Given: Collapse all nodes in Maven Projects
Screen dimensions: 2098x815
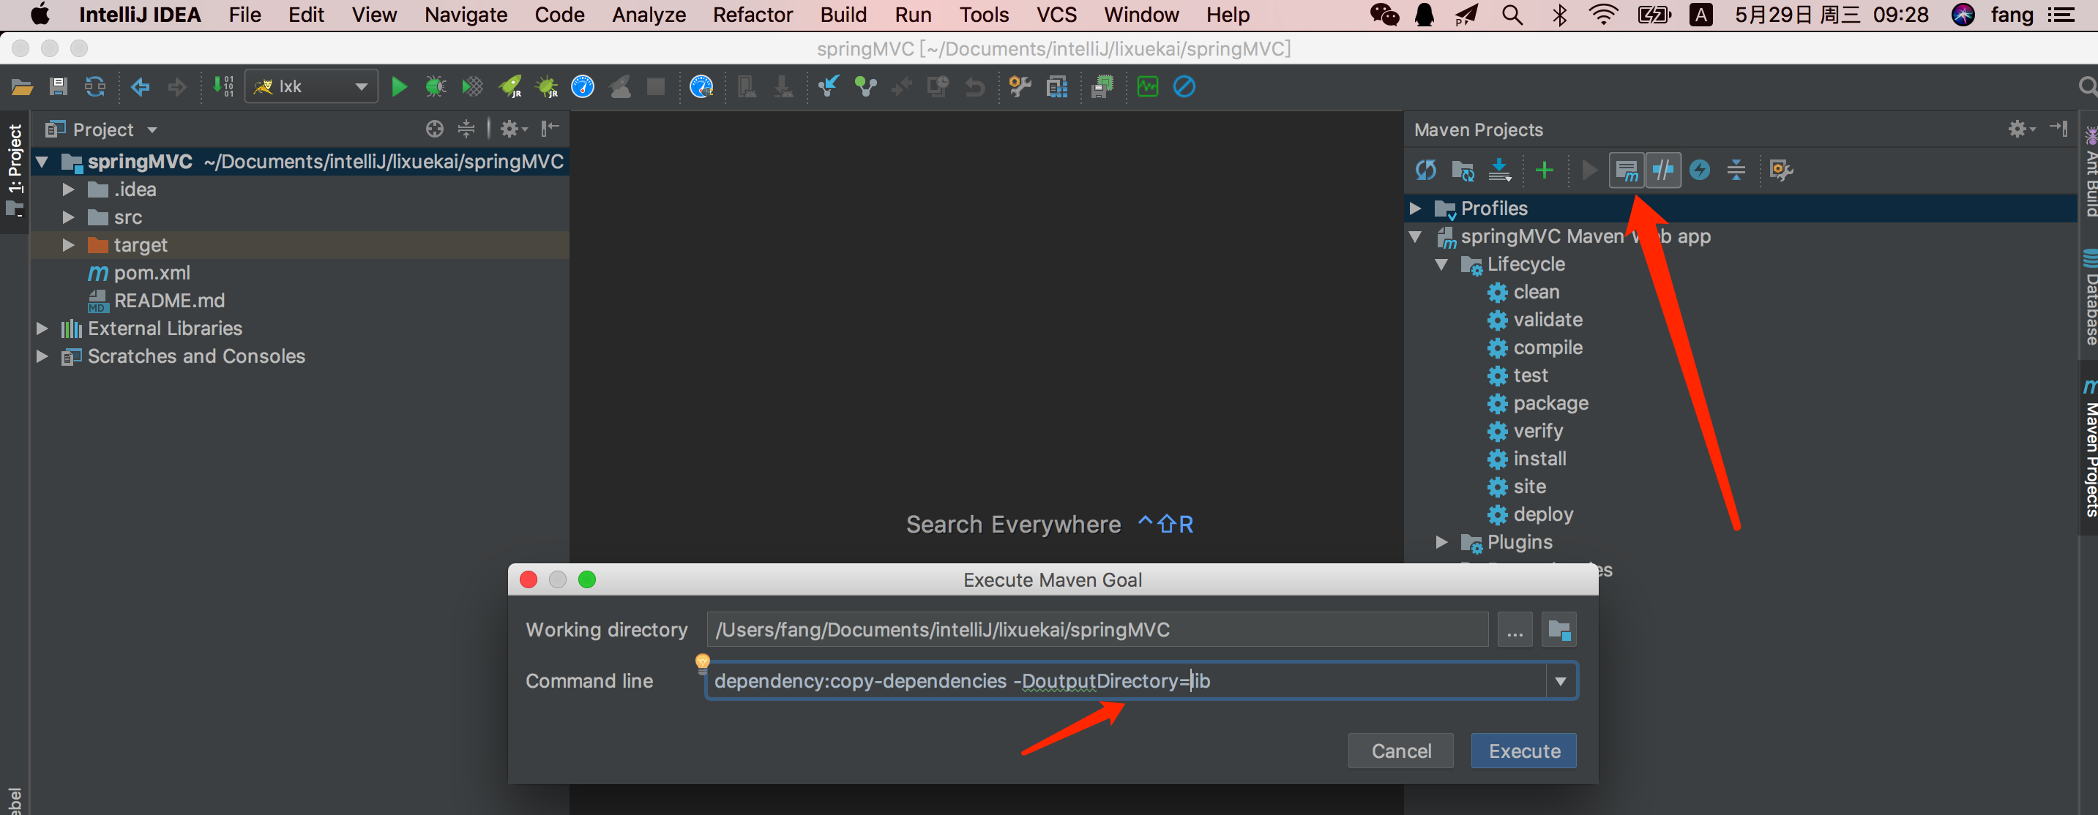Looking at the screenshot, I should click(x=1736, y=170).
